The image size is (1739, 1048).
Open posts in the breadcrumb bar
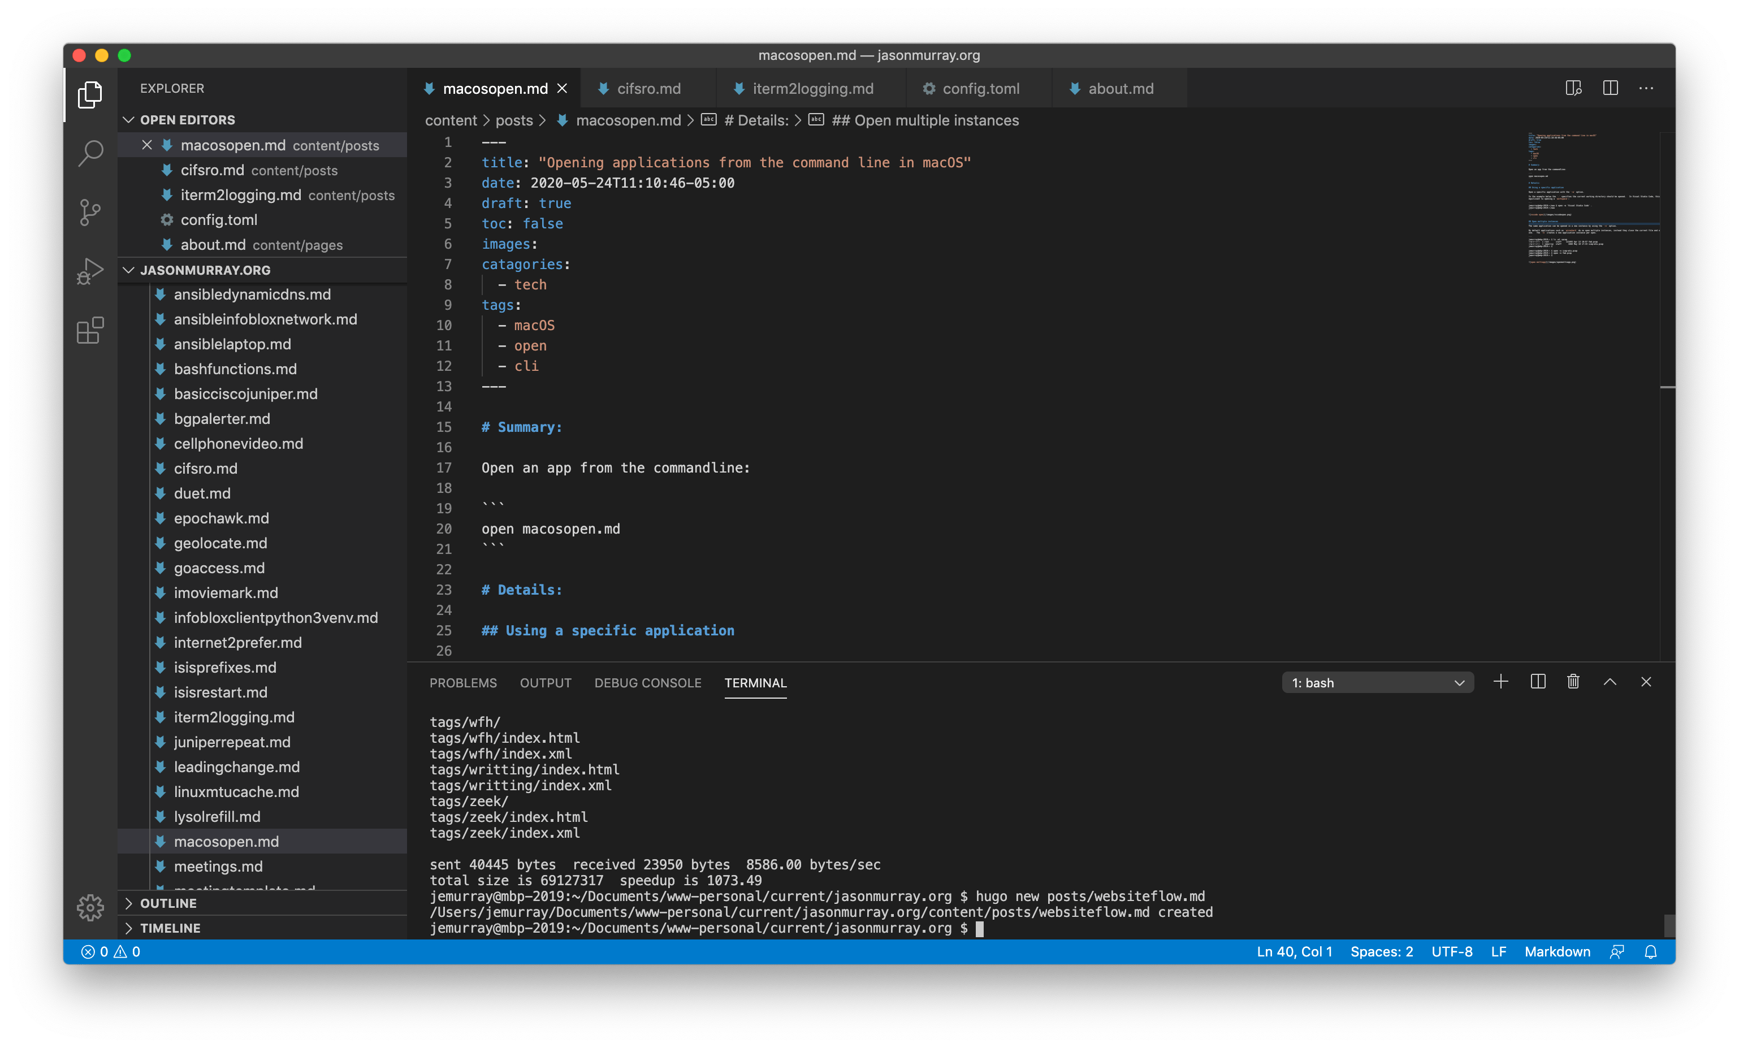point(514,120)
